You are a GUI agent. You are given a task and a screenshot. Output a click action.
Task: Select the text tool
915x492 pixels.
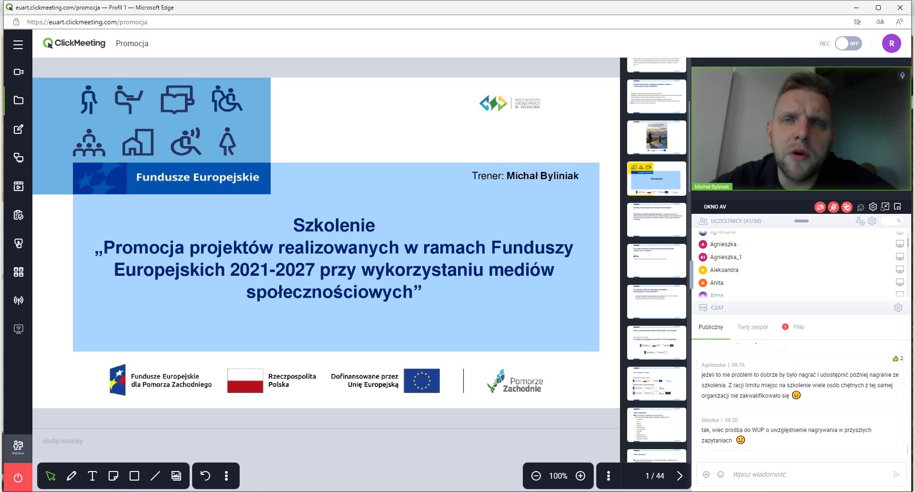pos(92,476)
